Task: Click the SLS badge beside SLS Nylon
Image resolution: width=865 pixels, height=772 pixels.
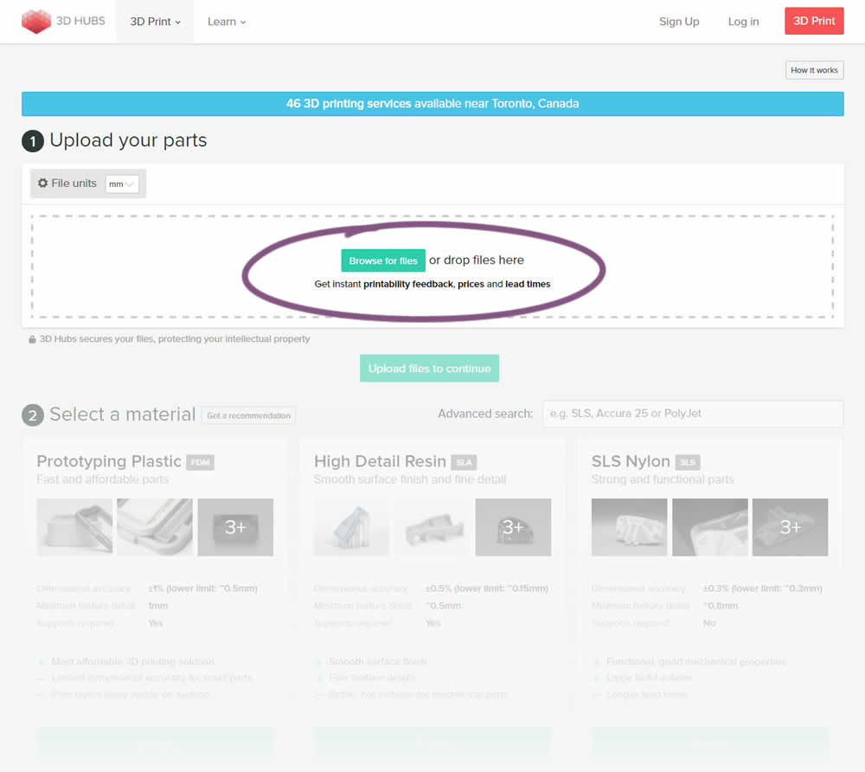Action: 688,463
